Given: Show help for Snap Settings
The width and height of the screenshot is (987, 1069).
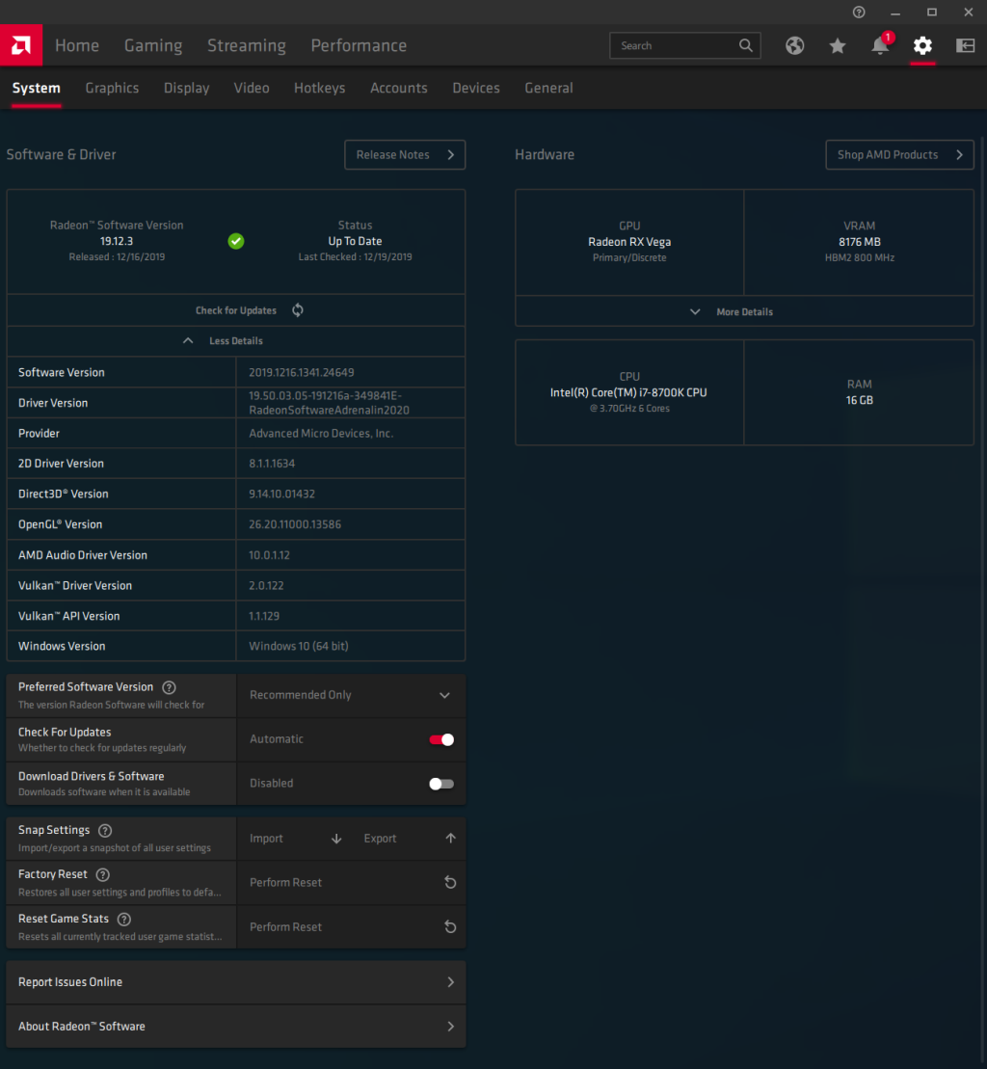Looking at the screenshot, I should click(x=105, y=830).
